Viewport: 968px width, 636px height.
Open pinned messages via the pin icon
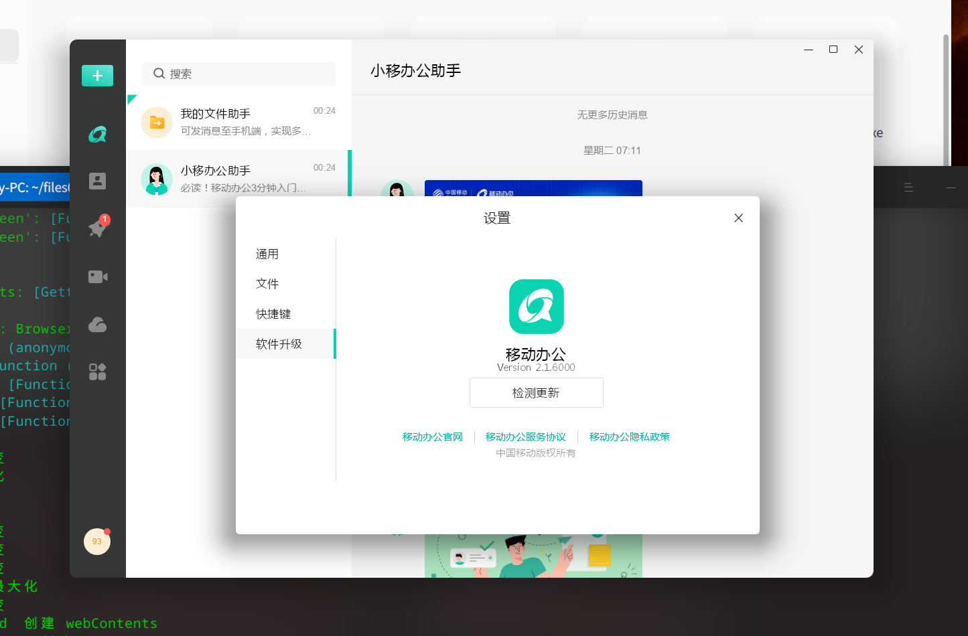coord(97,228)
